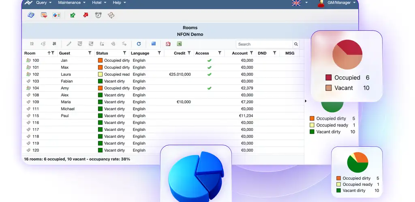The width and height of the screenshot is (415, 202).
Task: Open the Hotel menu
Action: point(99,3)
